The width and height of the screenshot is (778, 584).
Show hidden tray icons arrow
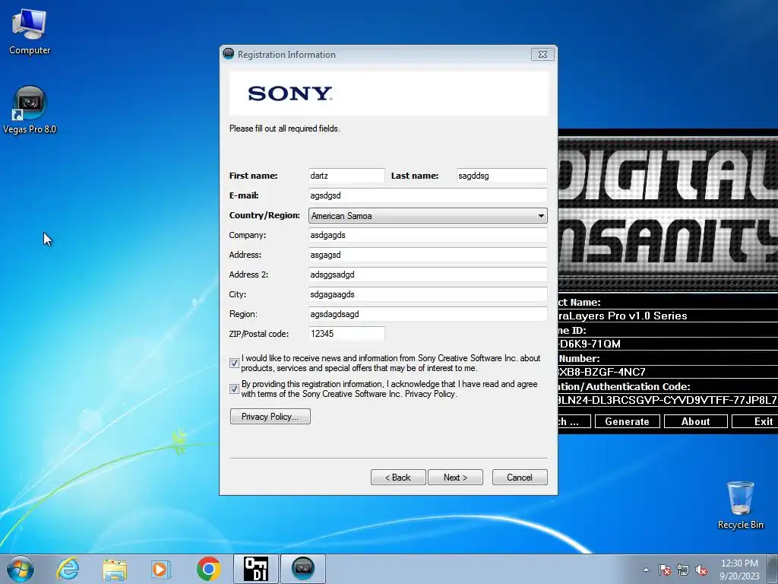tap(646, 570)
